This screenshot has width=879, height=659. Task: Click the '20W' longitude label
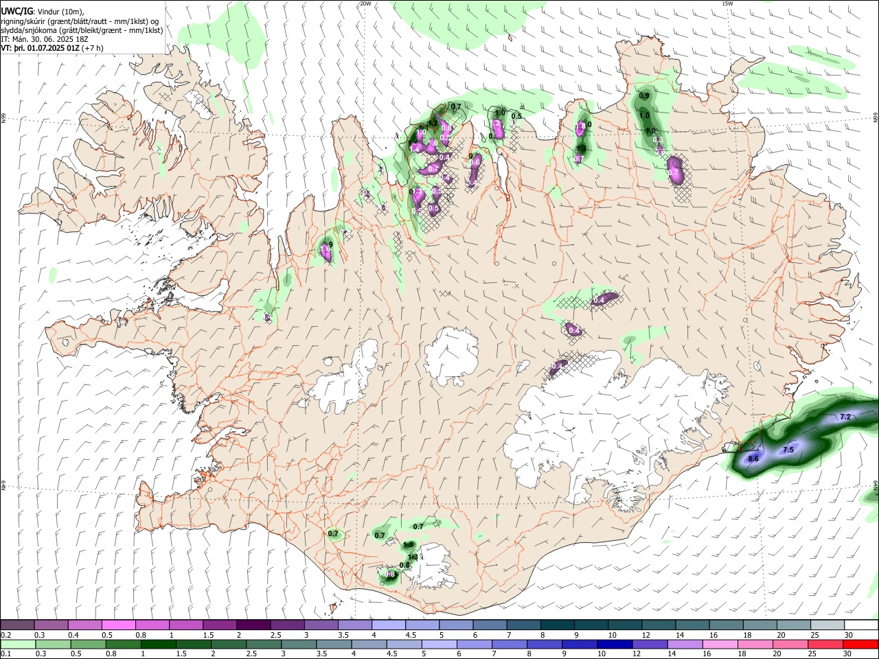[x=365, y=3]
